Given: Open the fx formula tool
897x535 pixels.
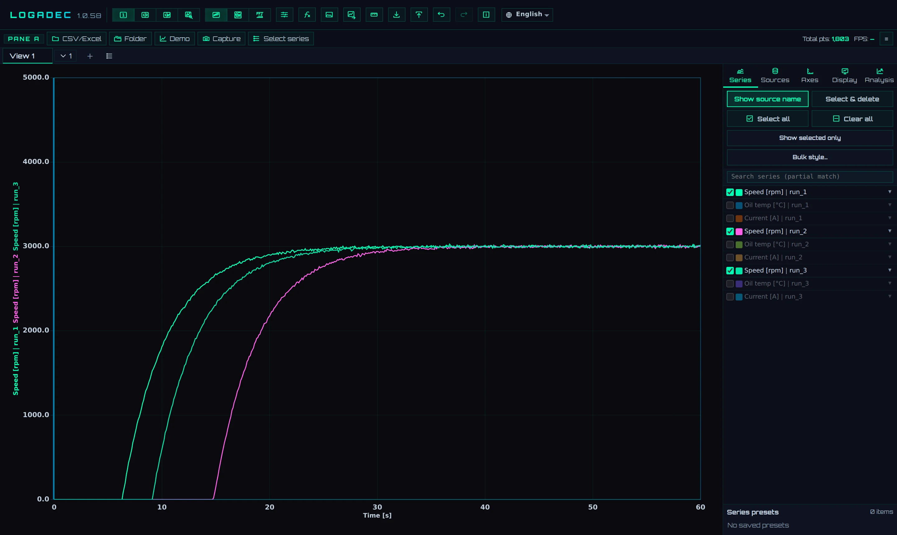Looking at the screenshot, I should pos(307,15).
